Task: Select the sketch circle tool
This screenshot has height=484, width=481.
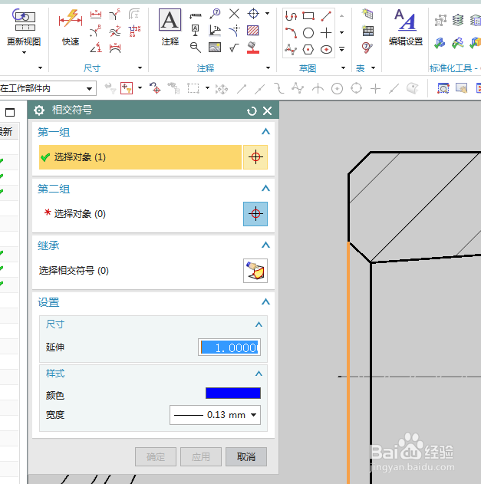Action: 308,33
